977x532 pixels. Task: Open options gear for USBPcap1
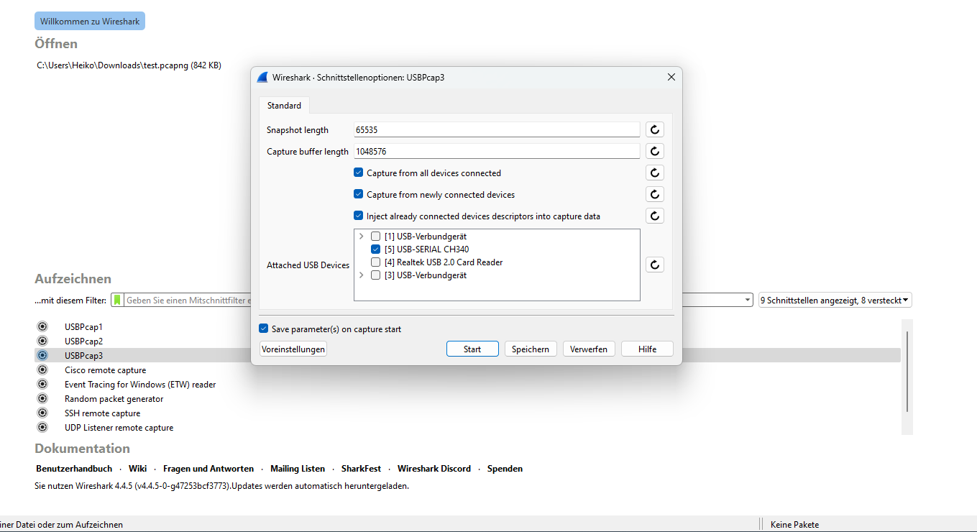coord(42,326)
